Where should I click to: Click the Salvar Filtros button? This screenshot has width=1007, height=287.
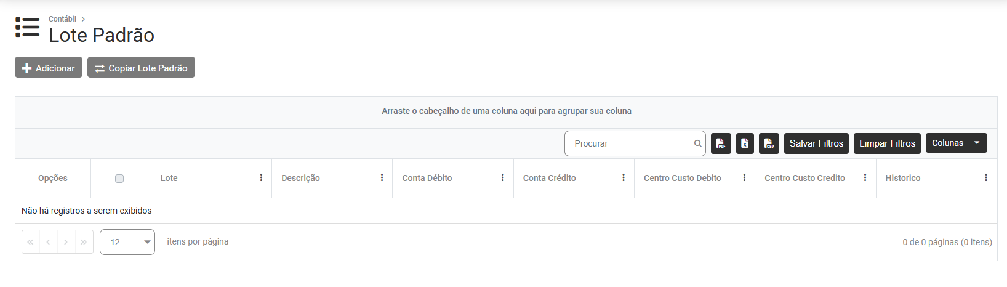tap(816, 143)
